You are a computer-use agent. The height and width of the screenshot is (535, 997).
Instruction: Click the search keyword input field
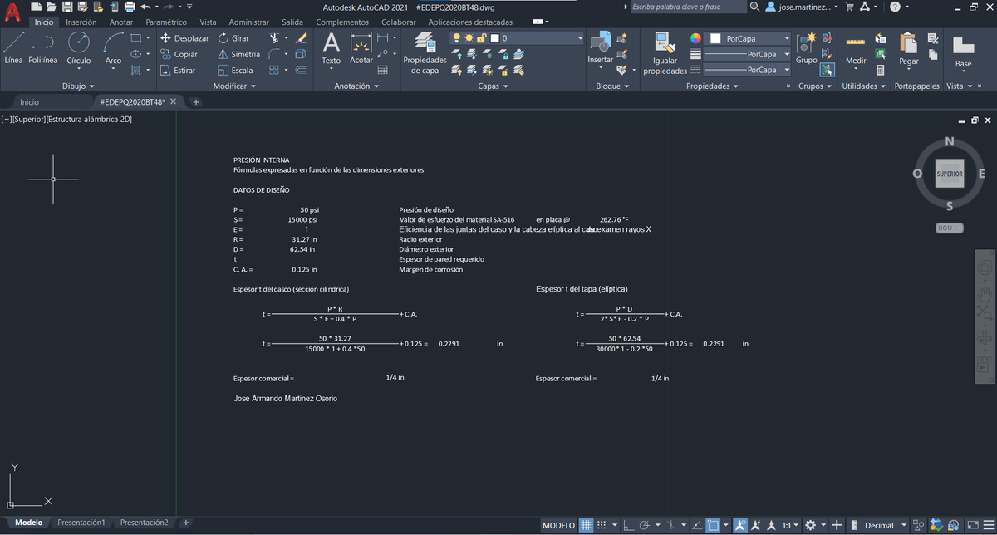click(x=687, y=7)
